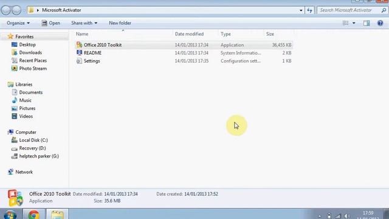Open the Organize menu
The height and width of the screenshot is (219, 389).
click(18, 23)
